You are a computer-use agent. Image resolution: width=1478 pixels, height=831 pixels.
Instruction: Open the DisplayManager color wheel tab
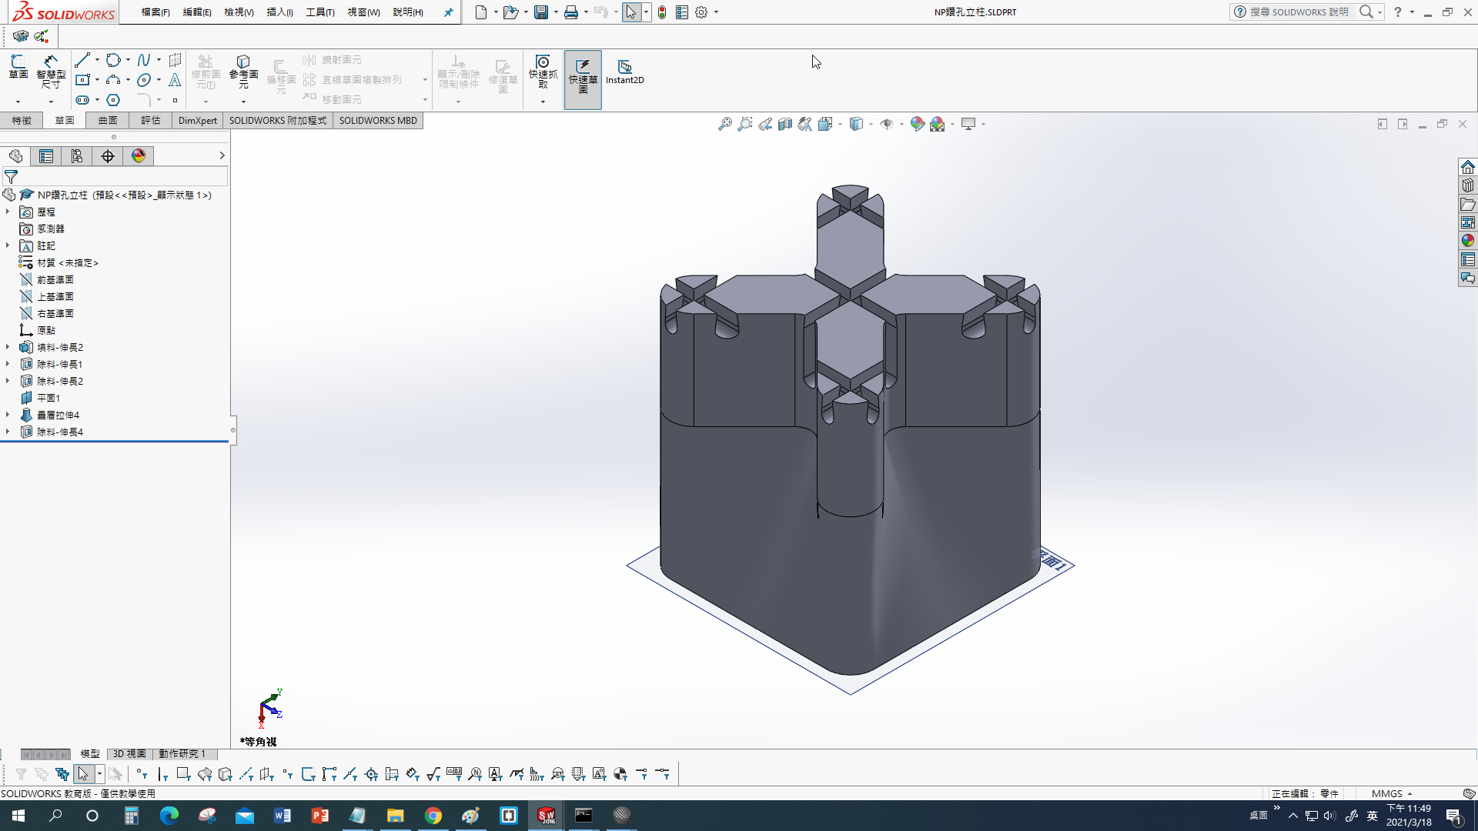[139, 156]
